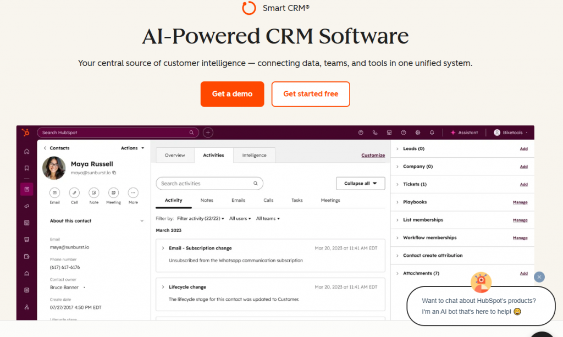Image resolution: width=563 pixels, height=337 pixels.
Task: Select the Calls activity tab
Action: click(268, 200)
